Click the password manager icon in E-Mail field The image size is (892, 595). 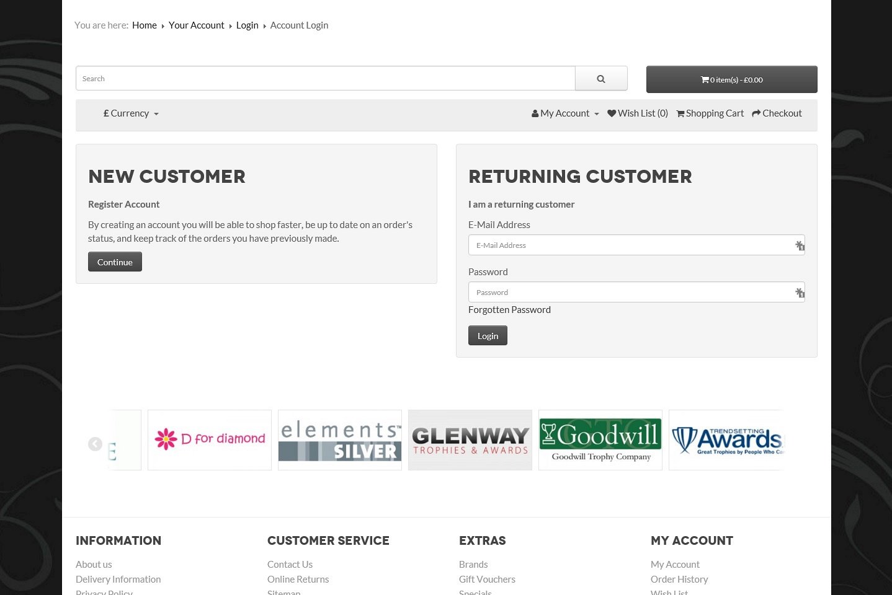coord(800,245)
